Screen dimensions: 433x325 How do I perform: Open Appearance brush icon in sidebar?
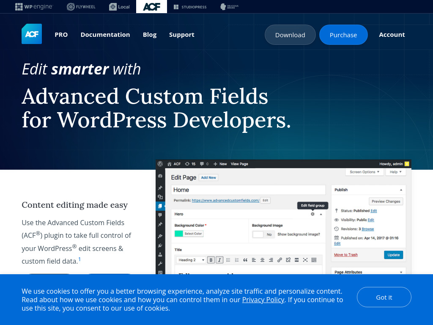tap(160, 236)
